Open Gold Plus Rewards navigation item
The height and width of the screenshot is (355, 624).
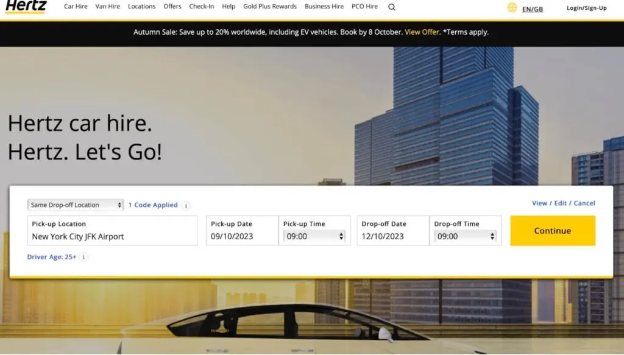click(x=270, y=6)
